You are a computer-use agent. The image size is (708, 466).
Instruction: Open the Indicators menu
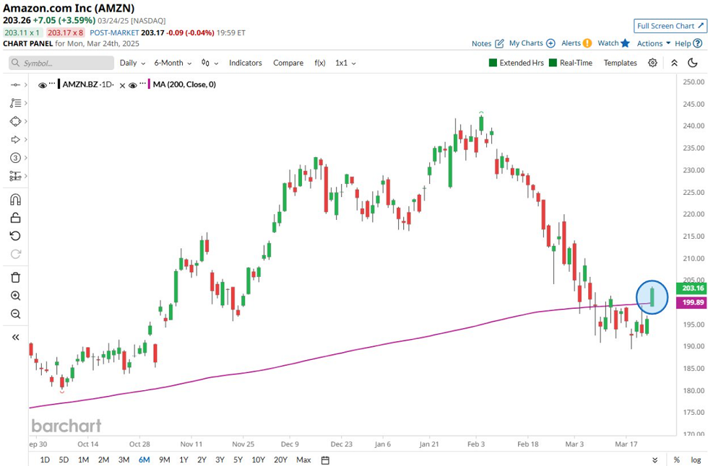246,63
